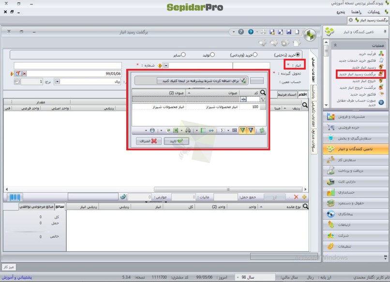Click the barcode icon below the items grid
Screen dimensions: 390x282
point(15,197)
